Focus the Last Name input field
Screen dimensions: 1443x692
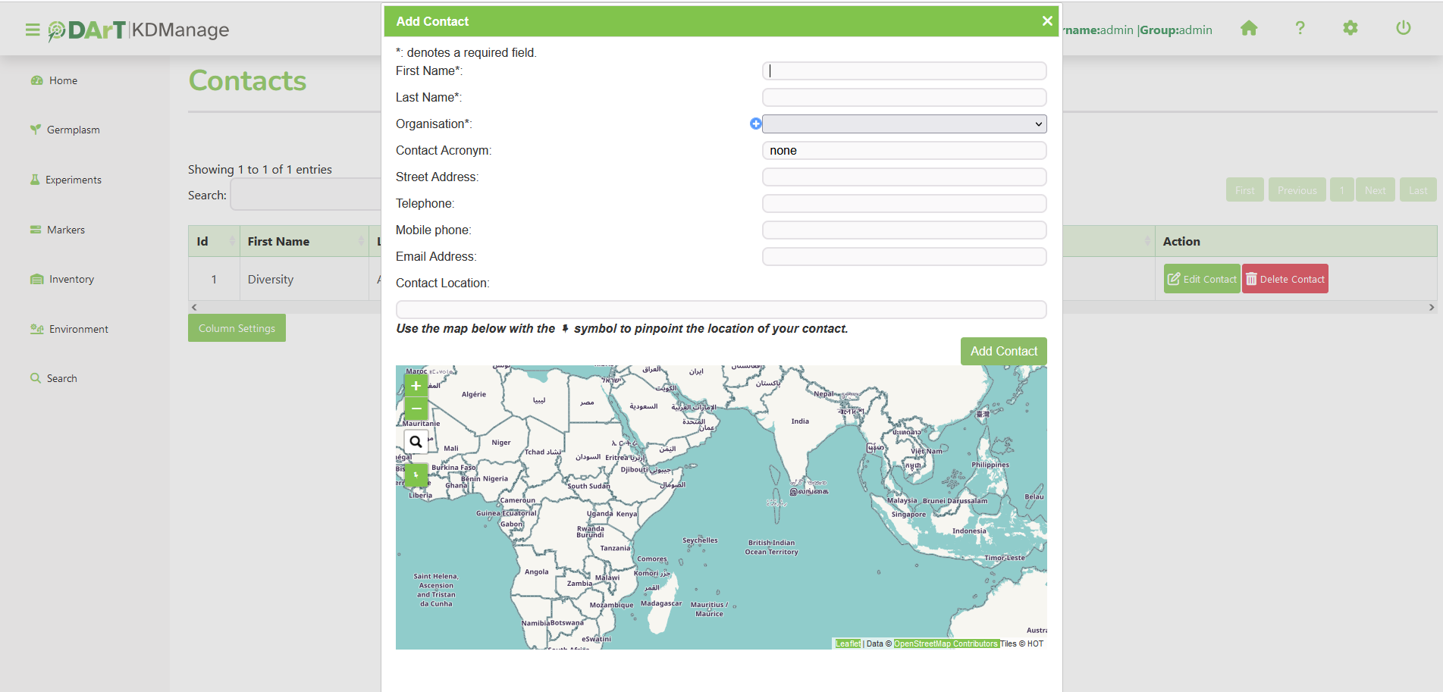904,97
